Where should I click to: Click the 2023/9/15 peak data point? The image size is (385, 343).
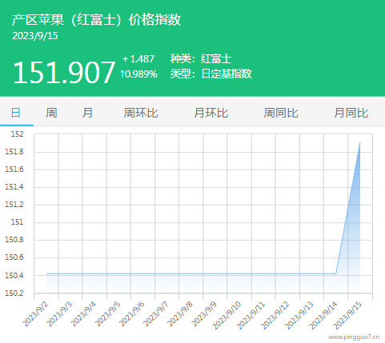pyautogui.click(x=360, y=142)
